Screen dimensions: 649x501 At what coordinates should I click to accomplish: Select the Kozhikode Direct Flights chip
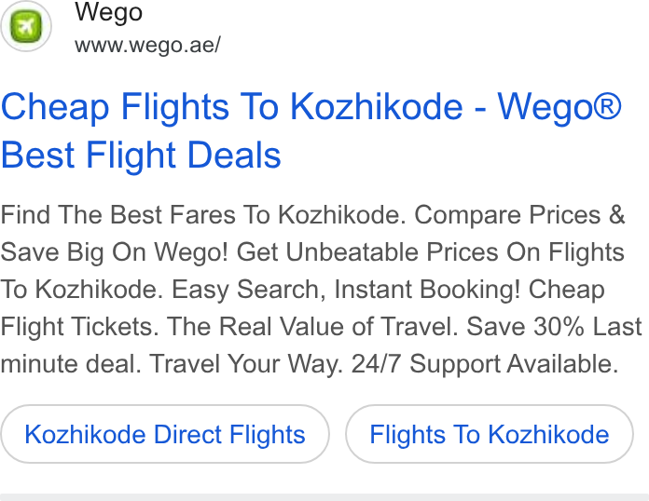click(x=165, y=434)
